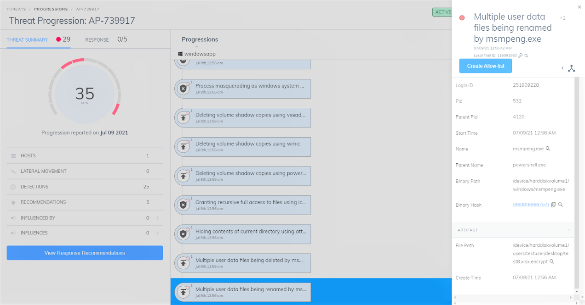Click the upload icon on the wmic shadow copies event

pos(183,146)
